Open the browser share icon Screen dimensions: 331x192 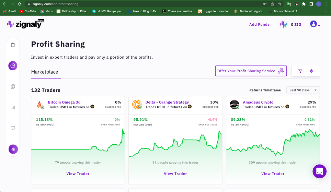pyautogui.click(x=272, y=4)
